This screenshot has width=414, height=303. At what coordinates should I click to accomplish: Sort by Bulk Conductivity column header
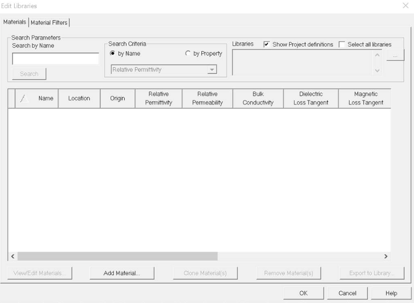coord(258,98)
